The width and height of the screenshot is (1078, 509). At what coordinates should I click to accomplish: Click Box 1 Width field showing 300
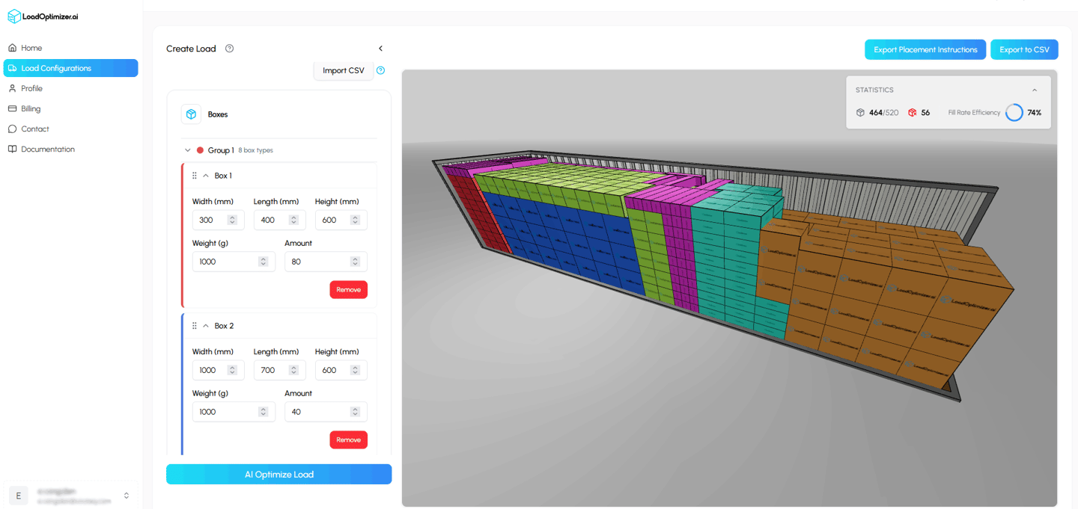point(218,220)
